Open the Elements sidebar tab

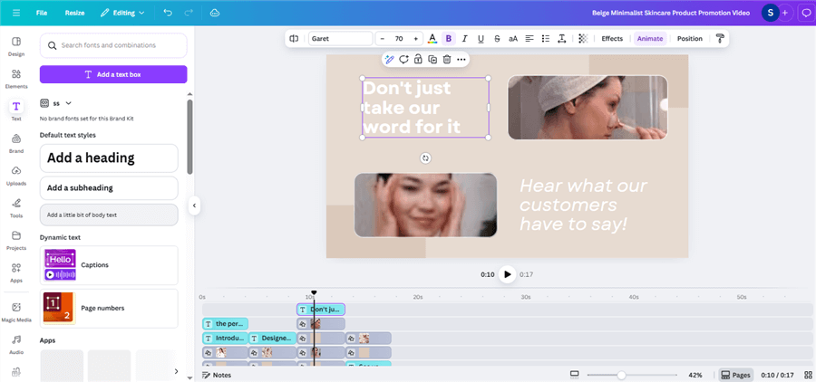click(16, 79)
